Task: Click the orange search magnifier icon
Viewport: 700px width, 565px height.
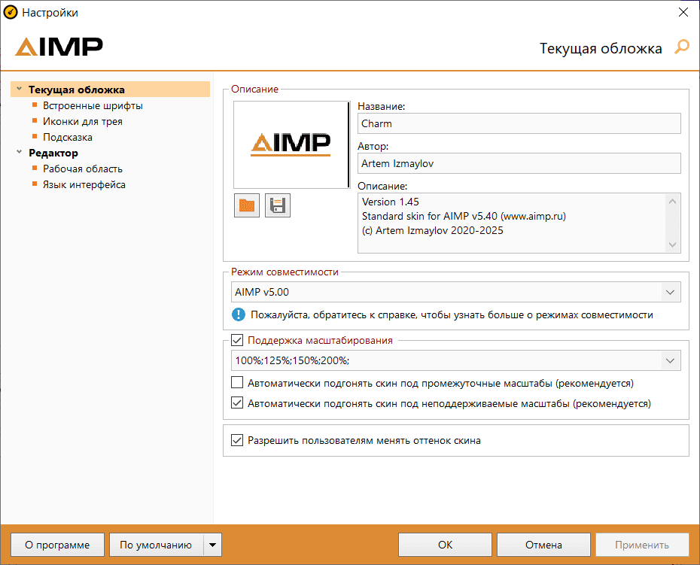Action: 682,47
